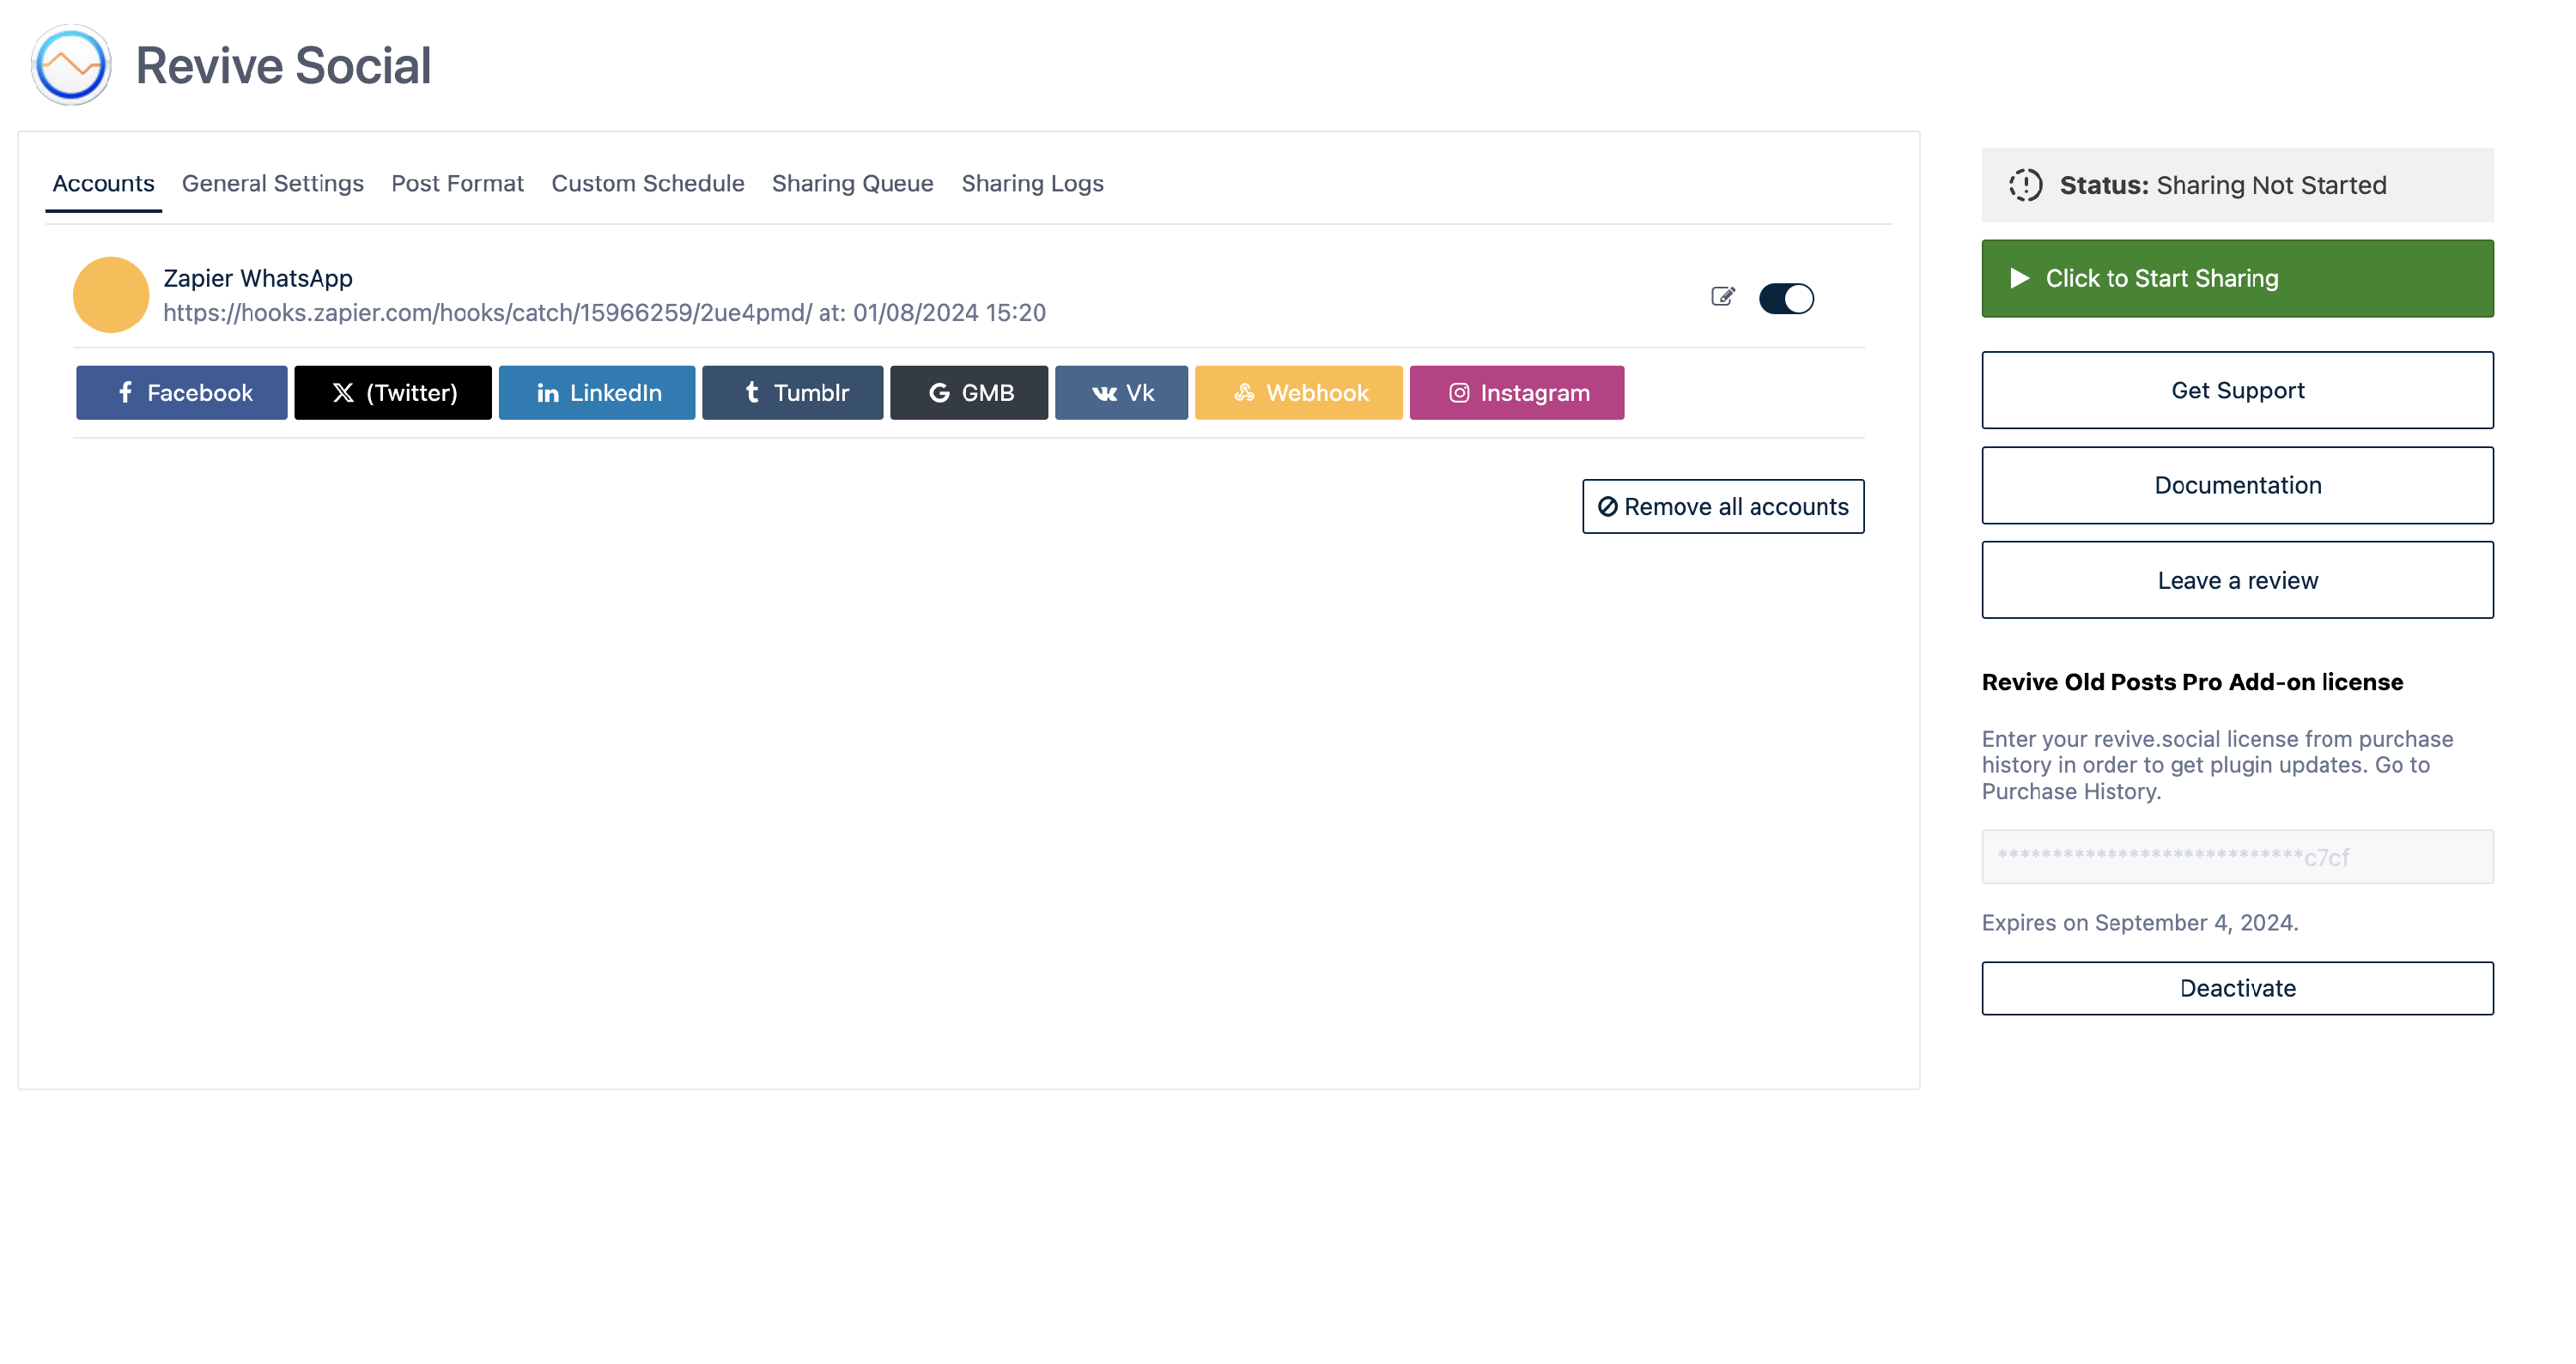Open the Custom Schedule tab
2576x1364 pixels.
[647, 184]
